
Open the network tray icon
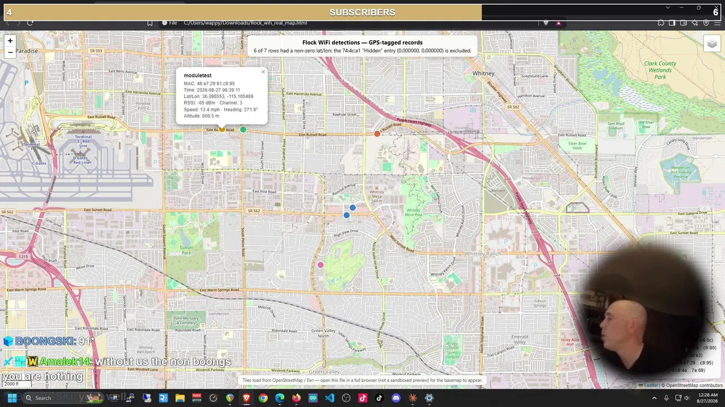[678, 398]
